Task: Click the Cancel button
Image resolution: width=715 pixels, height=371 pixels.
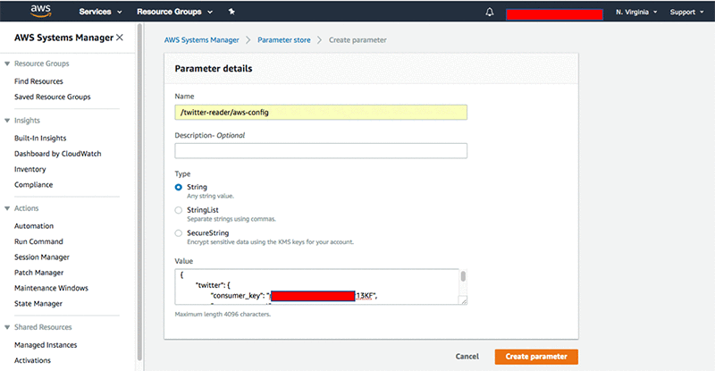Action: (467, 357)
